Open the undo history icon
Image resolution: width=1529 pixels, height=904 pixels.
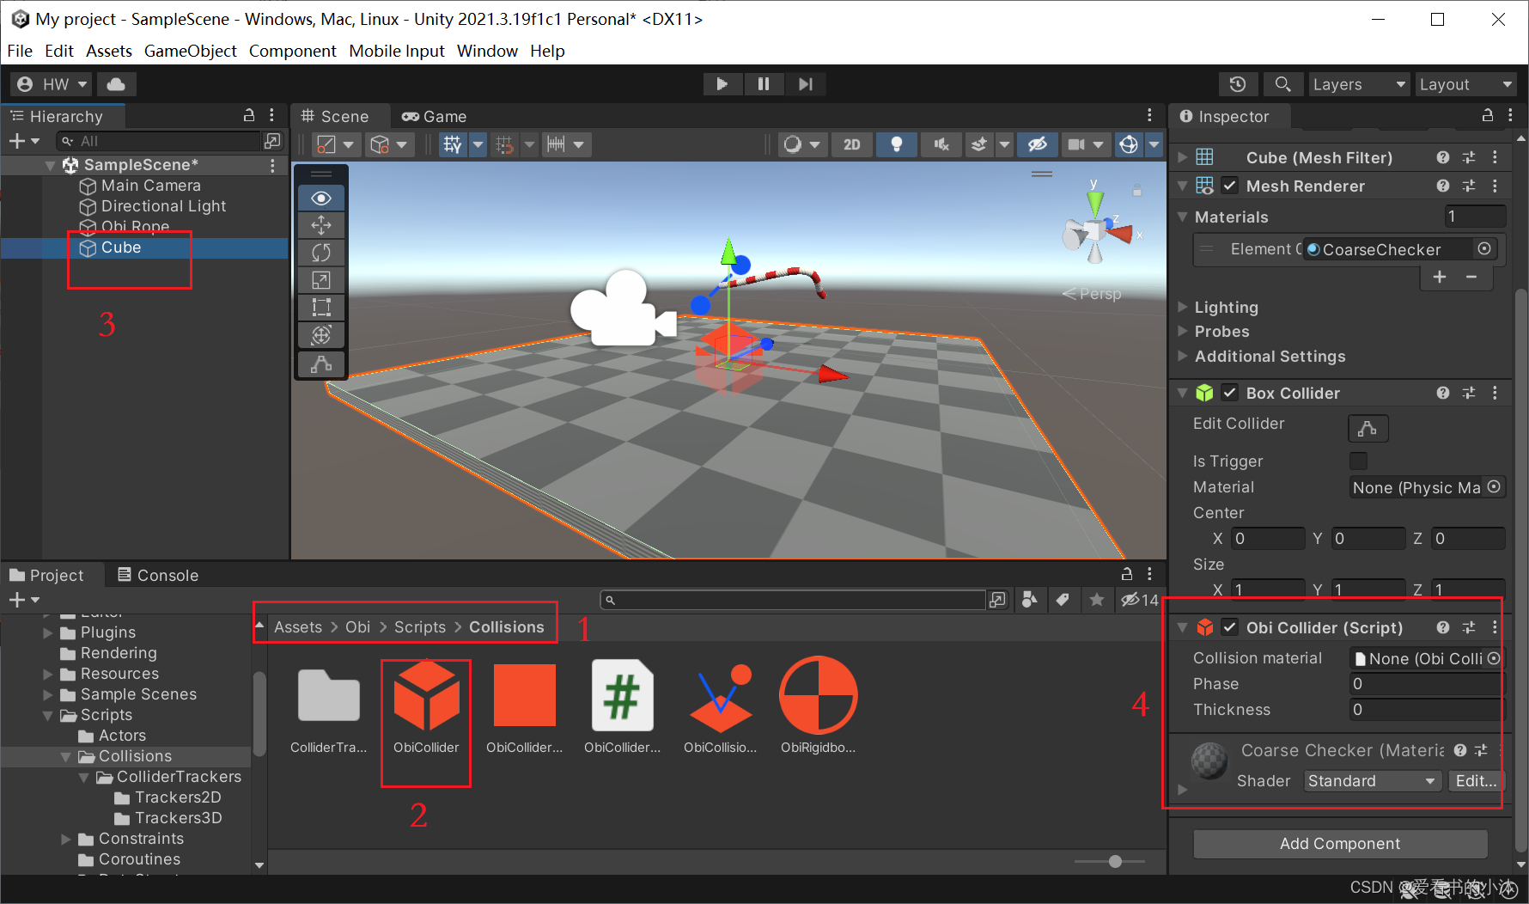pos(1238,84)
